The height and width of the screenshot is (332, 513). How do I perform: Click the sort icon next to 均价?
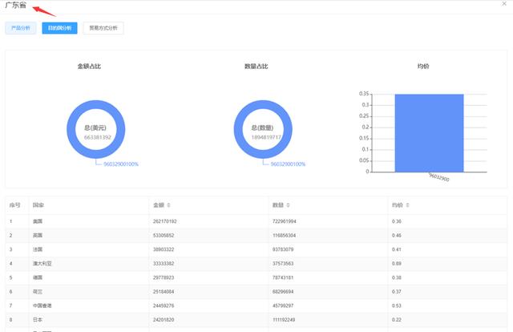[x=409, y=205]
